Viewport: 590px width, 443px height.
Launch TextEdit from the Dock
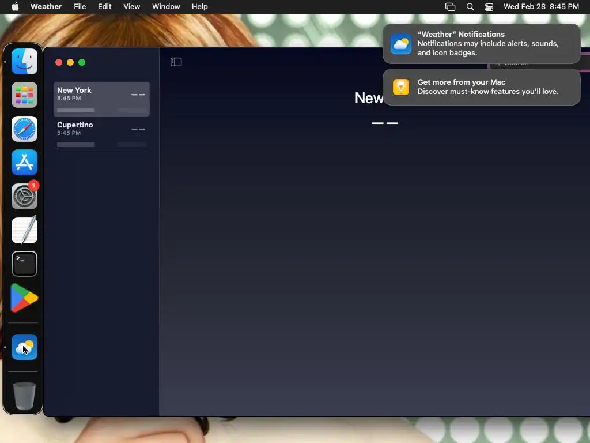24,230
